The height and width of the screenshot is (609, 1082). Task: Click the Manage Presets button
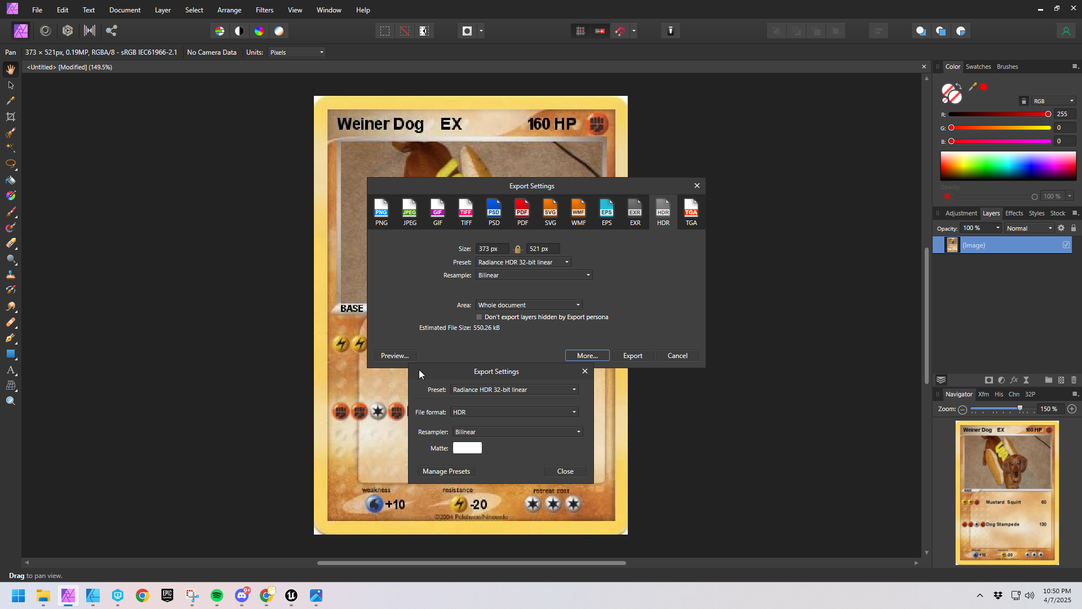tap(446, 471)
